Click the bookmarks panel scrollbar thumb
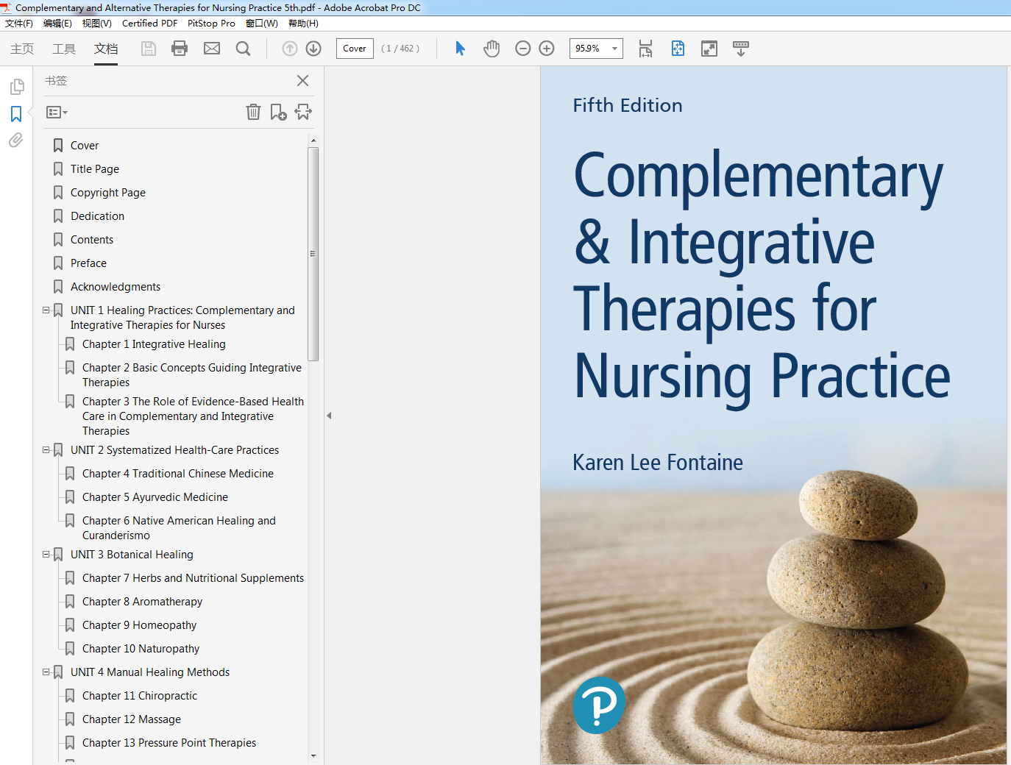Image resolution: width=1011 pixels, height=765 pixels. point(313,254)
